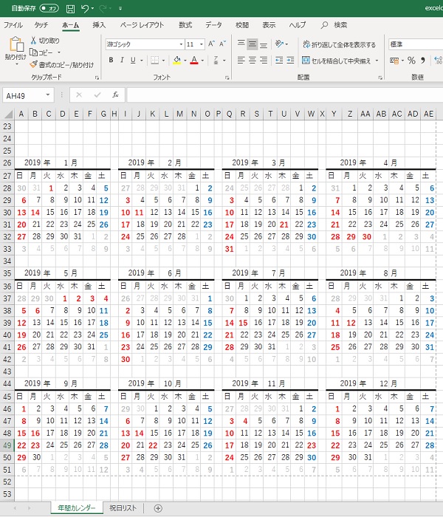
Task: Toggle italic formatting
Action: pyautogui.click(x=122, y=60)
